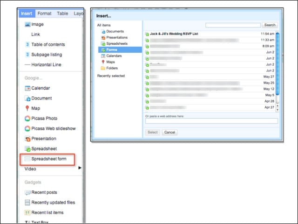Choose Video in the Insert menu
The image size is (298, 224).
click(30, 169)
